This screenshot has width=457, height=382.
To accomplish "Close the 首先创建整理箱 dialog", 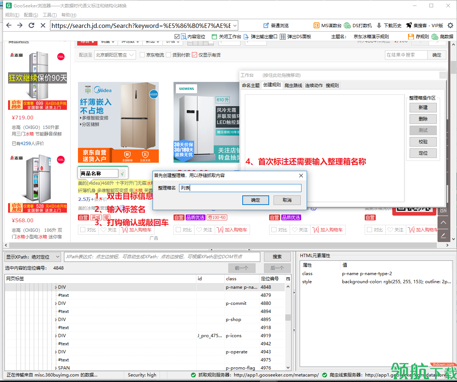I will coord(301,176).
